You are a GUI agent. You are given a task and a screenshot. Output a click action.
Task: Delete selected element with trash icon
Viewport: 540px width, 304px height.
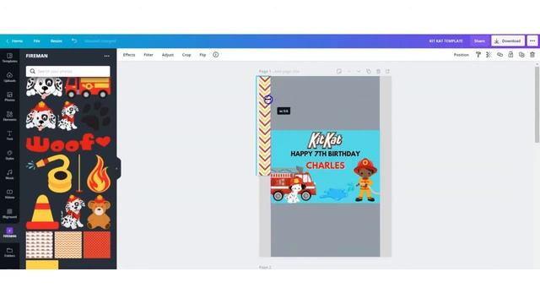(x=532, y=55)
